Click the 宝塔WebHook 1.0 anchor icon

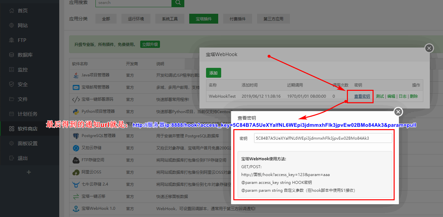(x=76, y=208)
